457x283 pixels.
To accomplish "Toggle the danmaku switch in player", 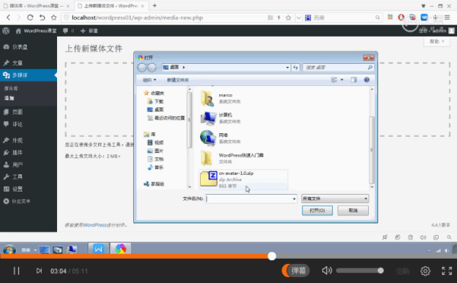I will pos(295,271).
